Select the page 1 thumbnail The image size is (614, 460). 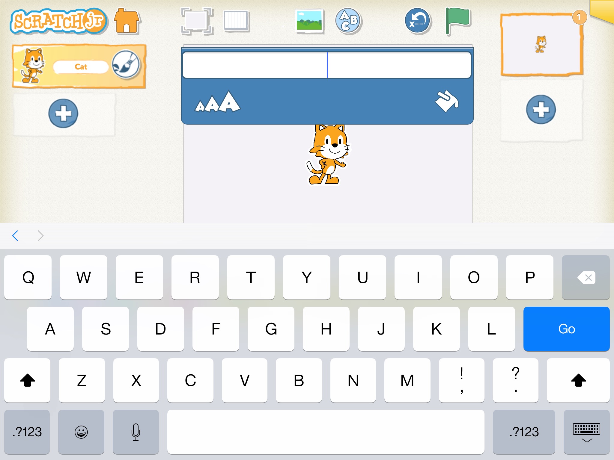[x=541, y=44]
